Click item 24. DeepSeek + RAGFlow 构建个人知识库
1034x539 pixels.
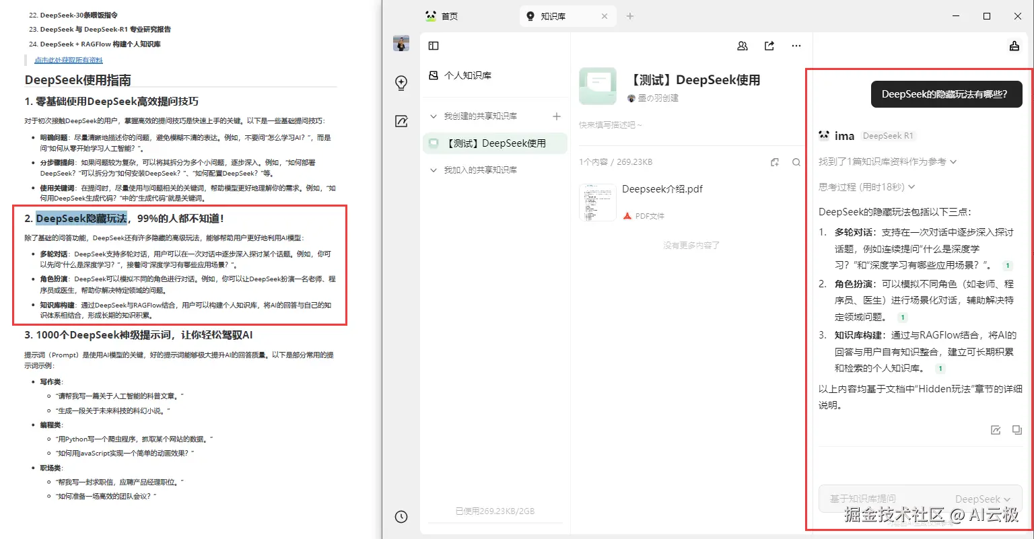(x=95, y=44)
